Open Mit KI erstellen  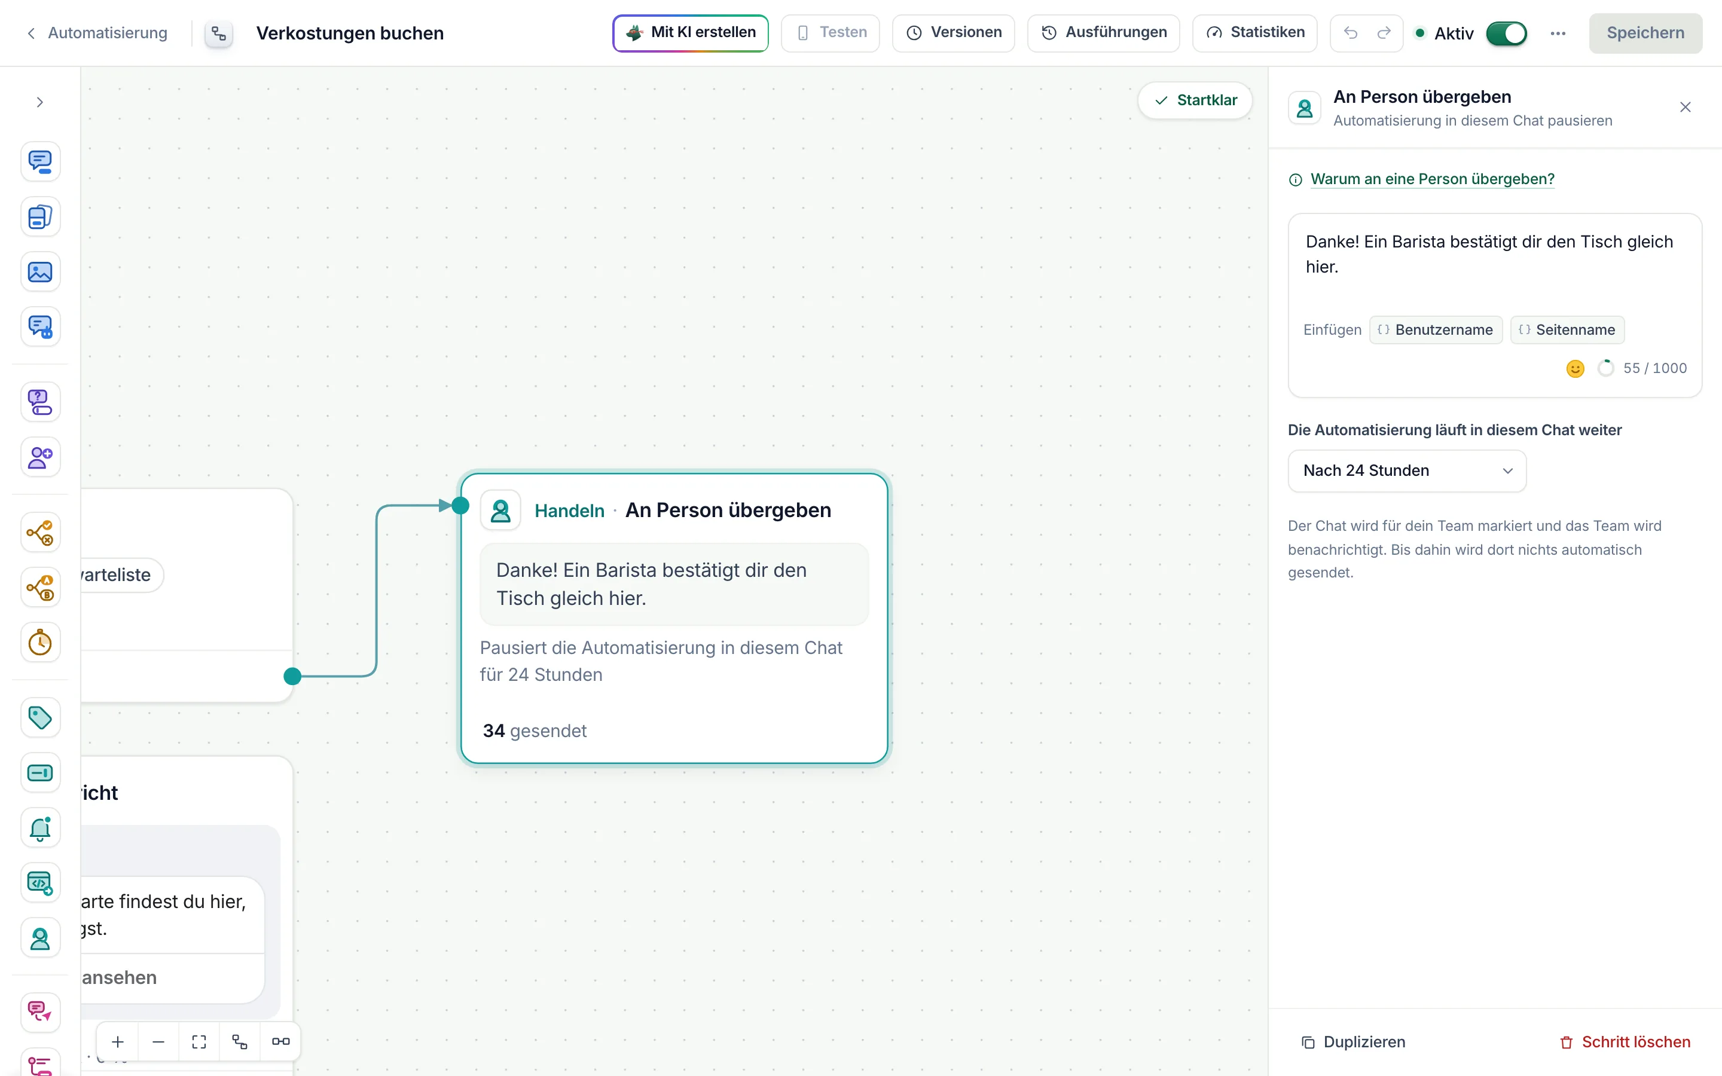click(x=690, y=33)
